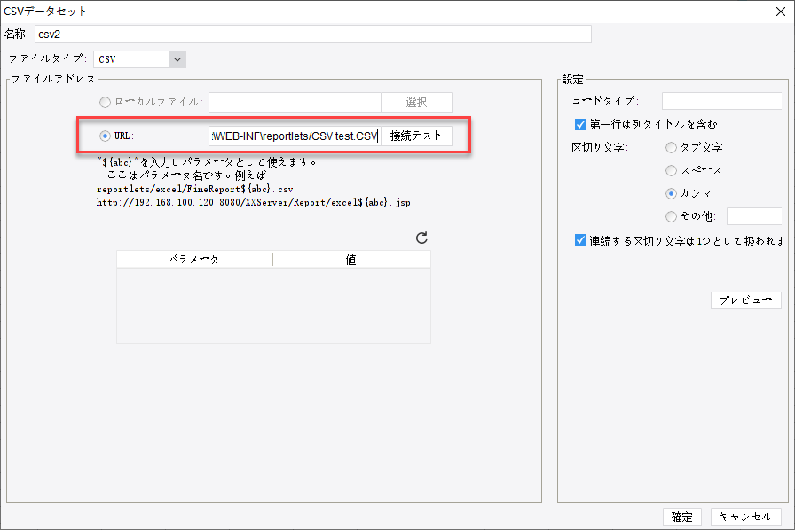
Task: Click the URL path input field
Action: click(295, 136)
